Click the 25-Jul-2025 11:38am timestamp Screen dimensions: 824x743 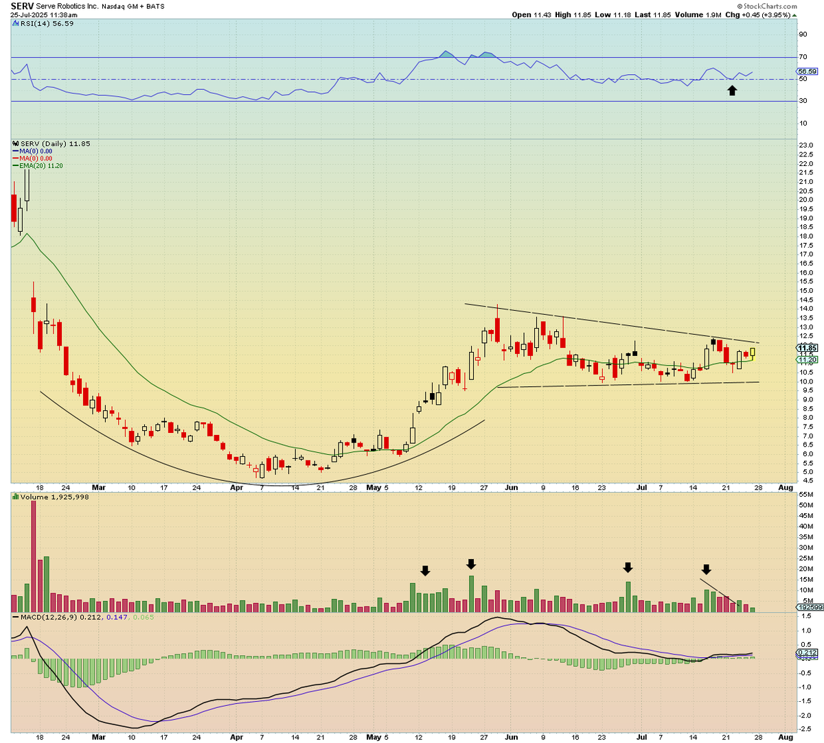[x=44, y=14]
